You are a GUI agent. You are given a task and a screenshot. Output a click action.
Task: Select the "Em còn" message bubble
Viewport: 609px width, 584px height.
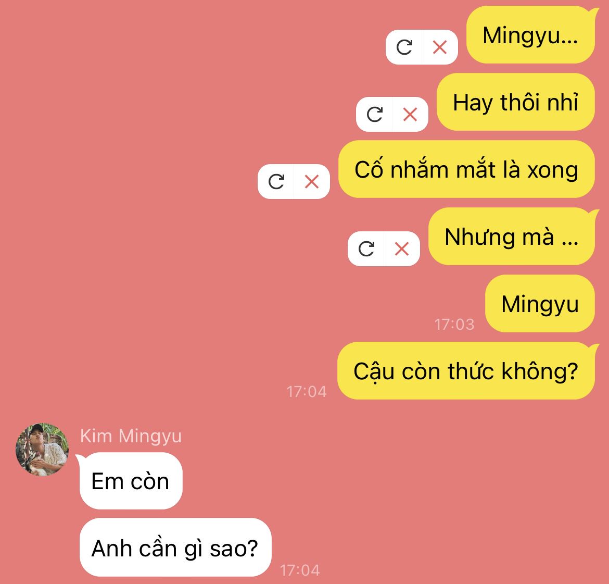click(131, 481)
